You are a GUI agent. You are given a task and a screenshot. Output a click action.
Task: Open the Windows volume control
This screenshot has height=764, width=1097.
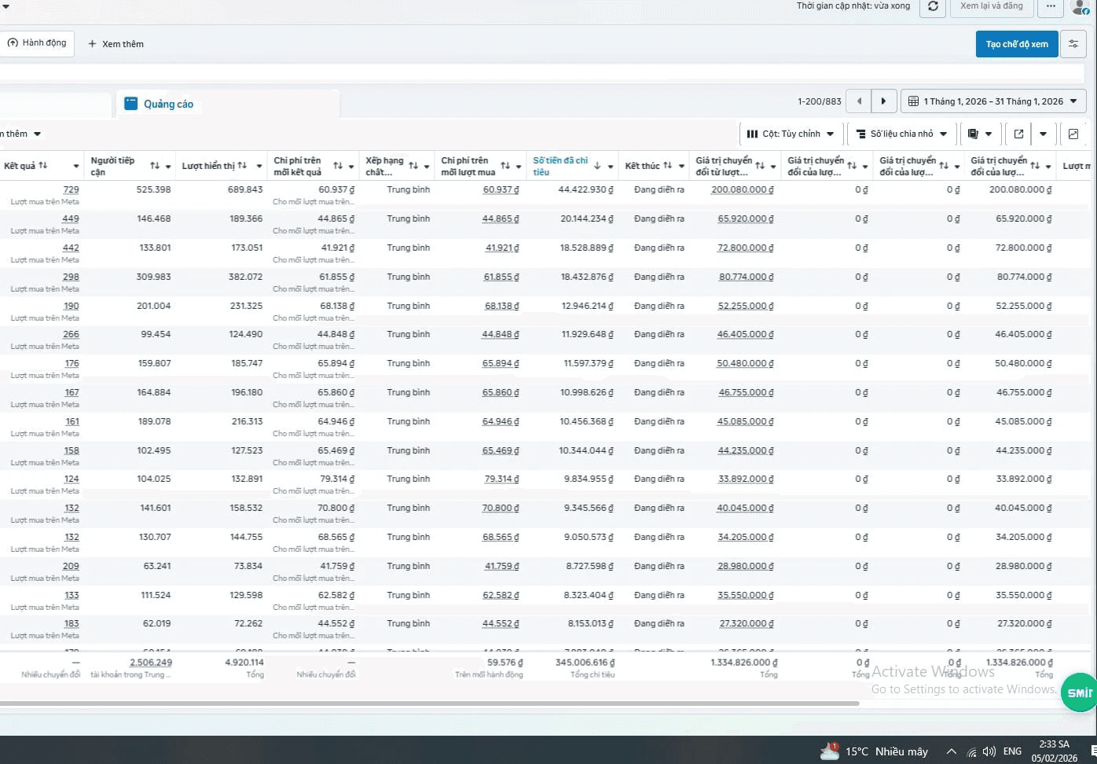(x=989, y=751)
